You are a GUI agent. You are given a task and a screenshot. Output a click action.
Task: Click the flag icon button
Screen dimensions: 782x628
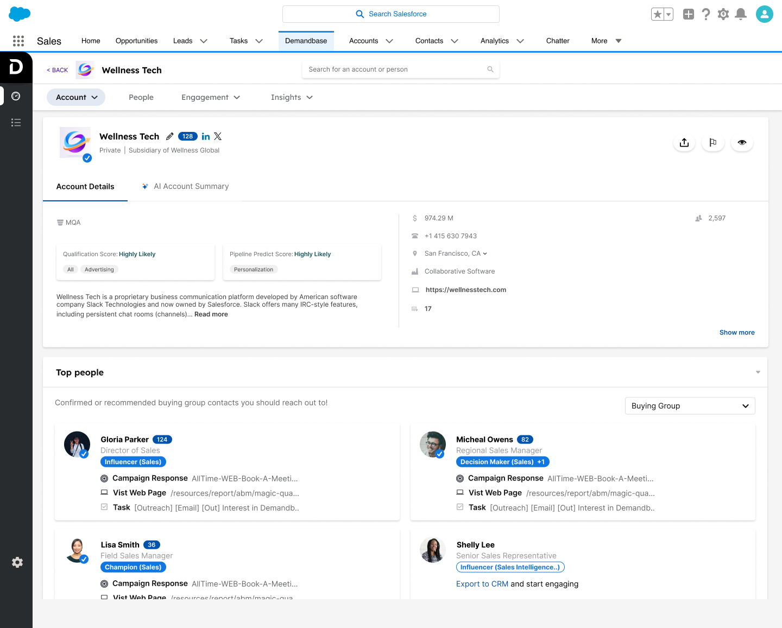click(713, 143)
